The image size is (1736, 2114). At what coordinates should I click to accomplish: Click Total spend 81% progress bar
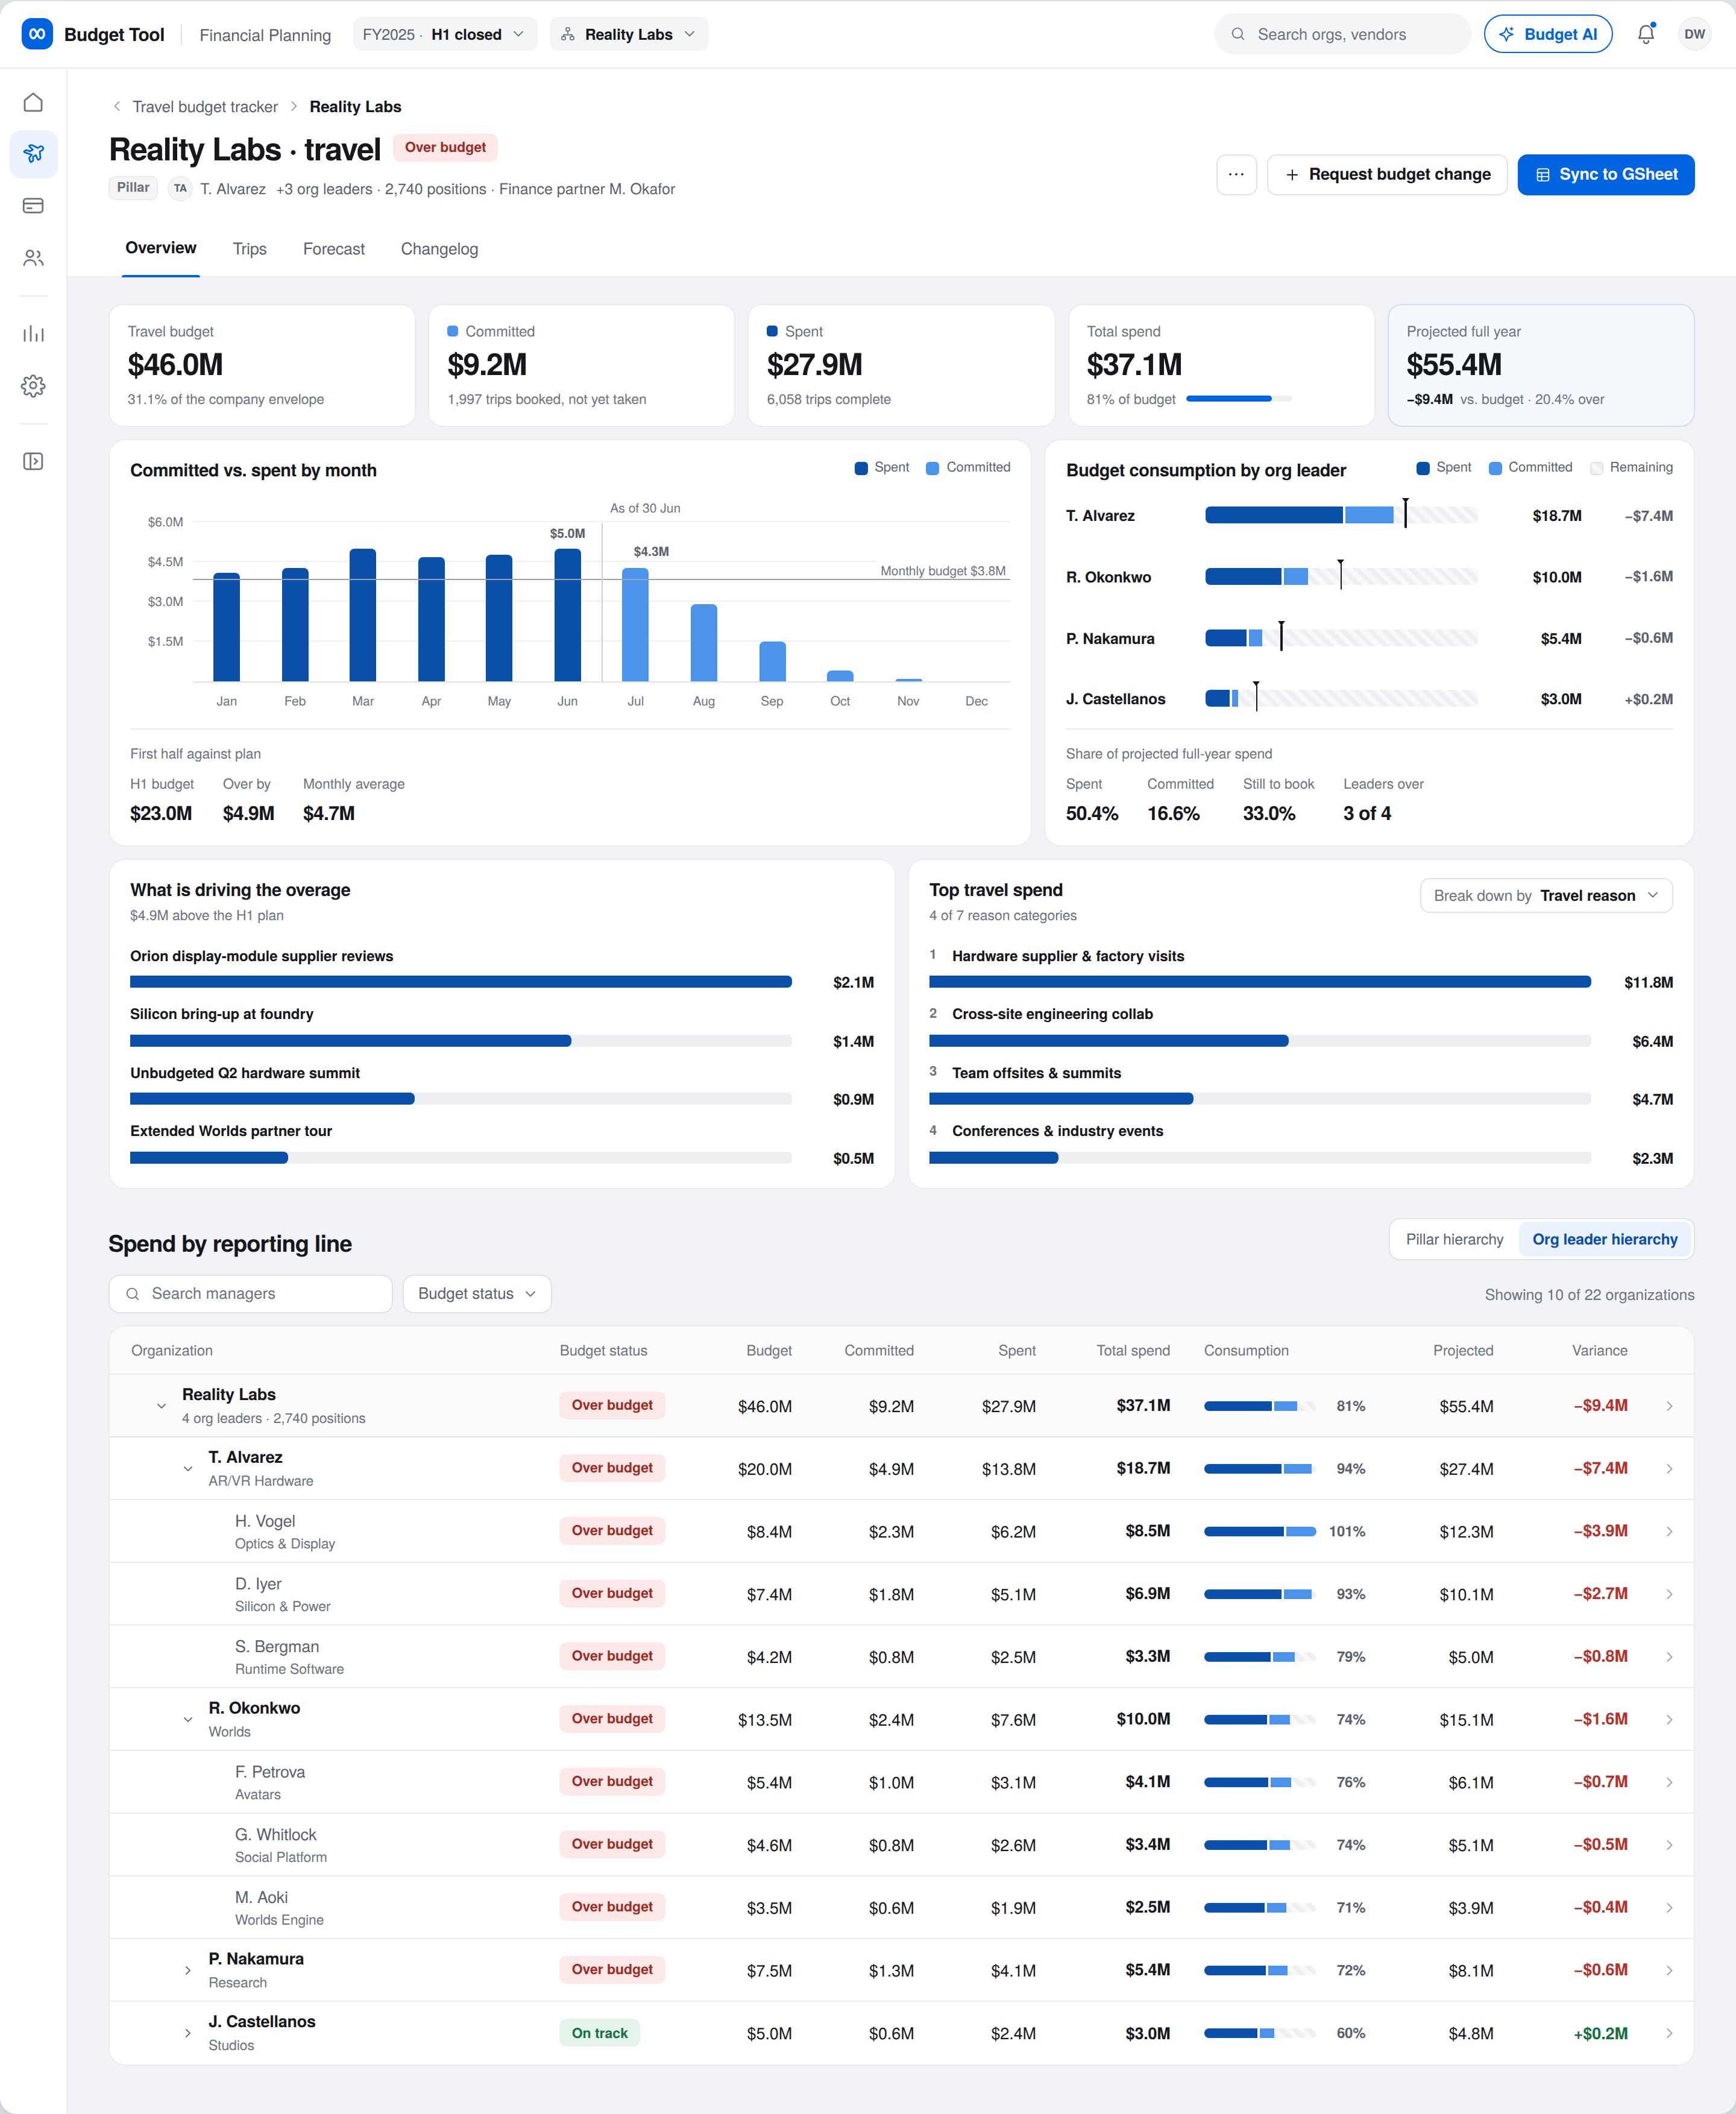coord(1238,399)
